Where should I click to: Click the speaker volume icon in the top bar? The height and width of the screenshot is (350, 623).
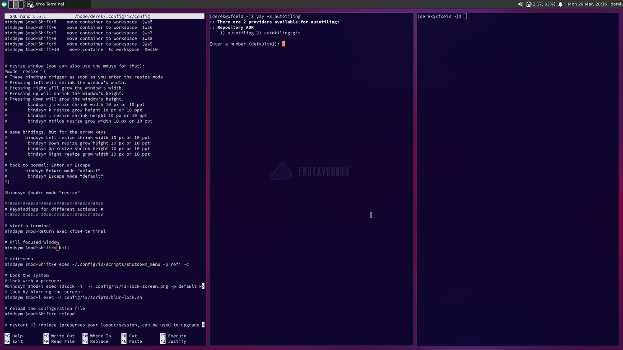pos(521,4)
